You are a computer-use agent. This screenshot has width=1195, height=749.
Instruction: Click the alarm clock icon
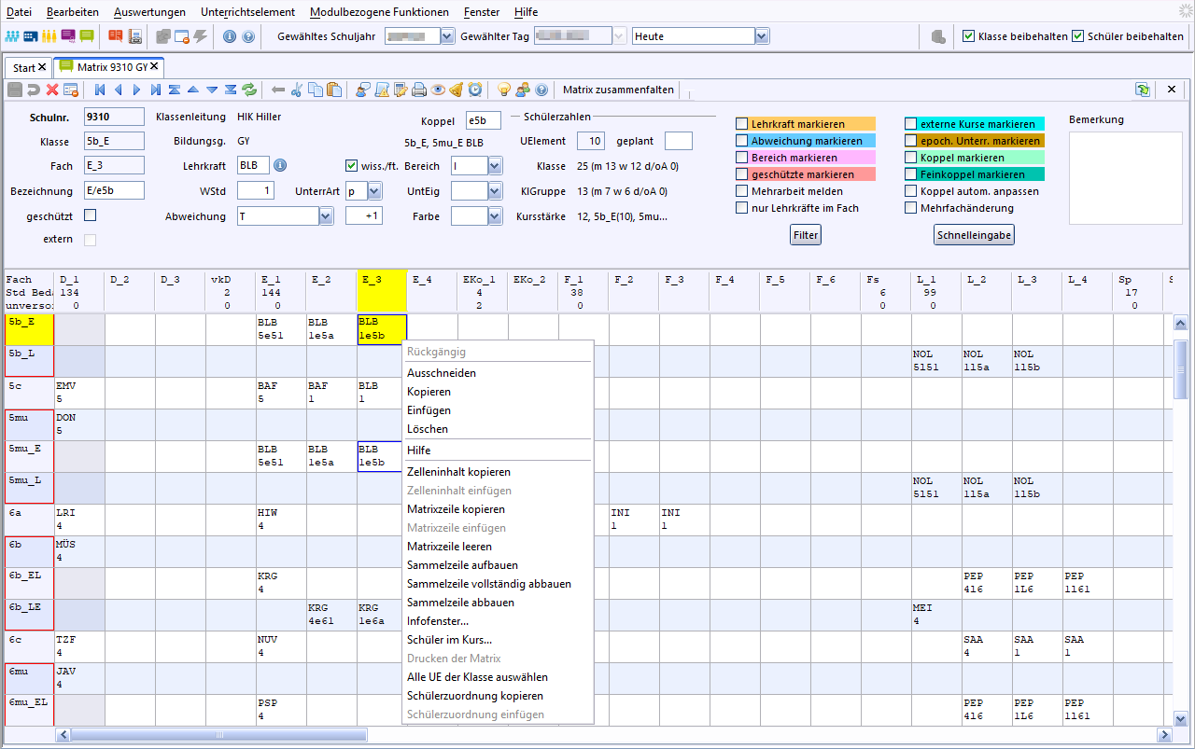[475, 90]
